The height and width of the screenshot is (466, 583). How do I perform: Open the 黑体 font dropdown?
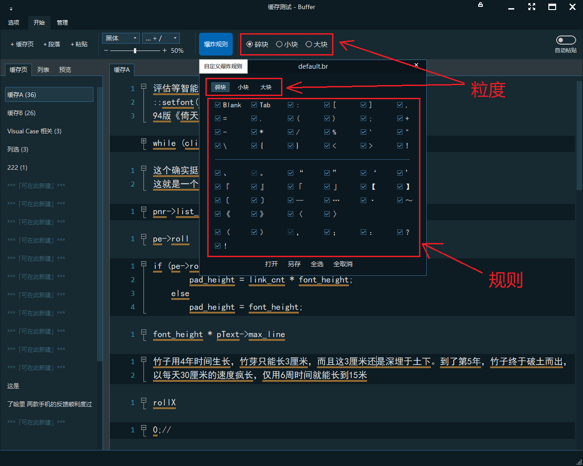(x=121, y=38)
